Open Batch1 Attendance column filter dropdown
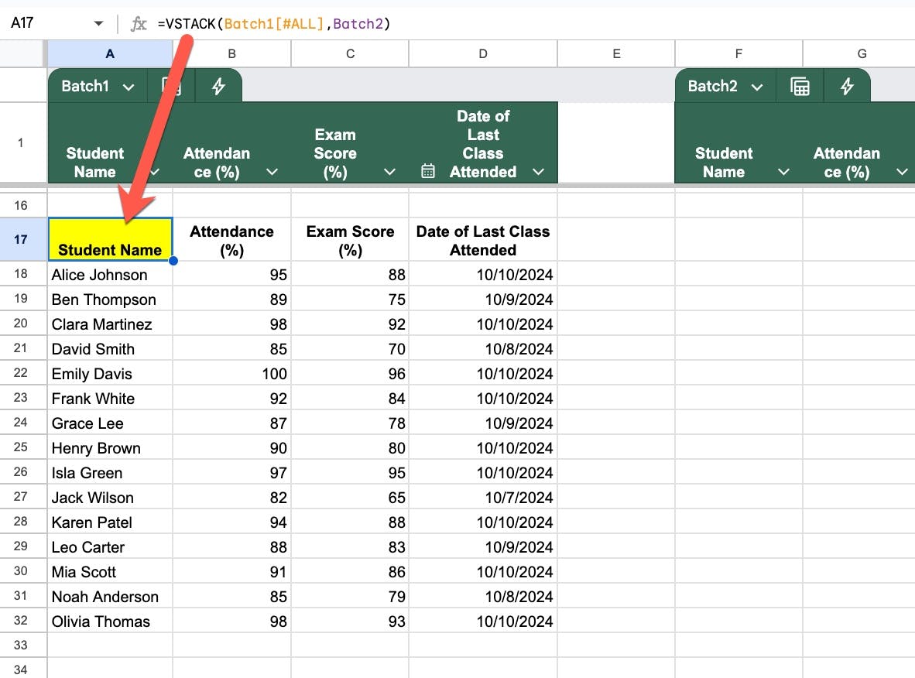 point(272,172)
